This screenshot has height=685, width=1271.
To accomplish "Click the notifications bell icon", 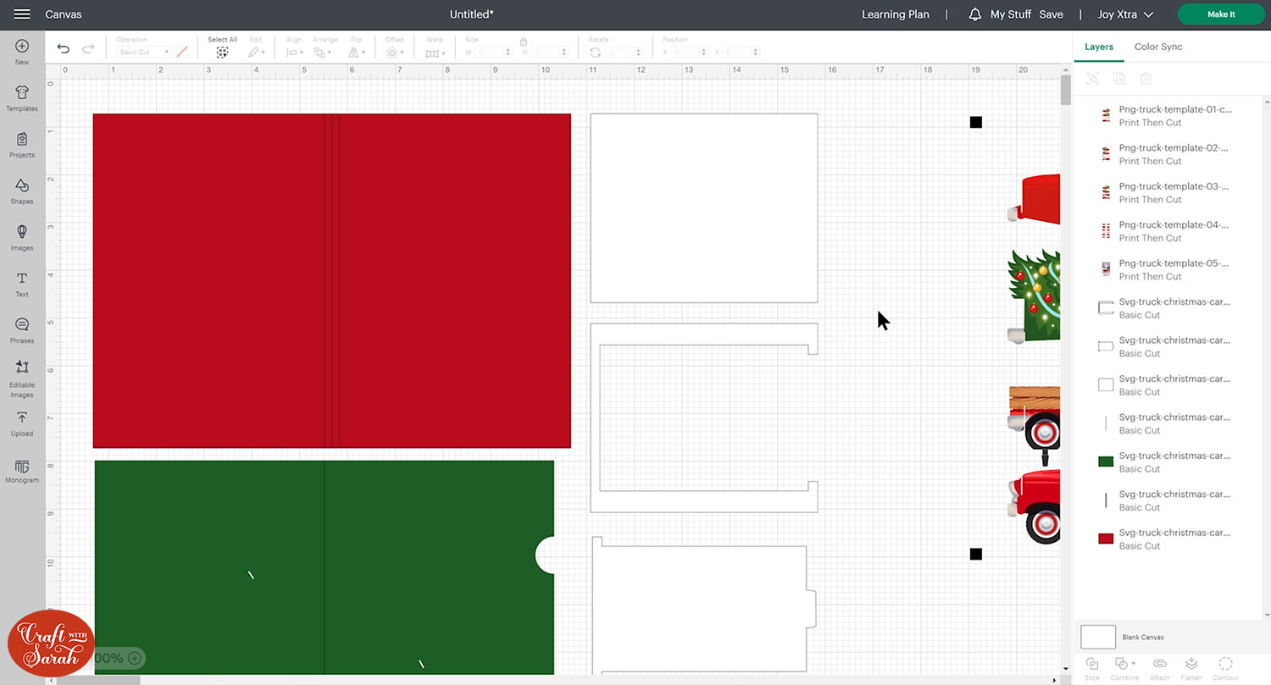I will pyautogui.click(x=974, y=14).
